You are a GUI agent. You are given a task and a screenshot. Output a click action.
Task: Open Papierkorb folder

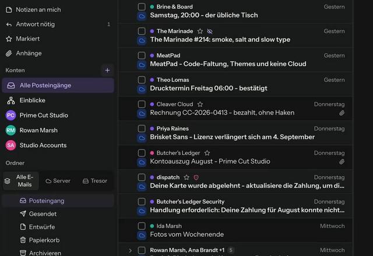[x=58, y=240]
